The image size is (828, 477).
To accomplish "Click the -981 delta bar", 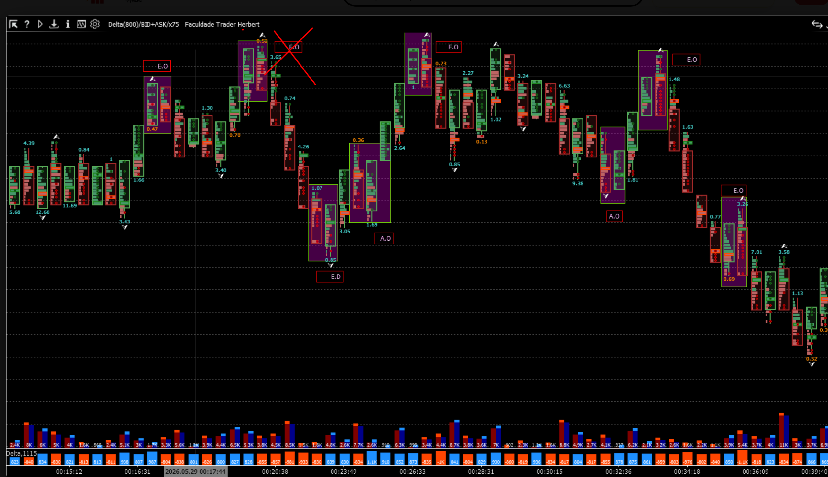I will pyautogui.click(x=290, y=458).
